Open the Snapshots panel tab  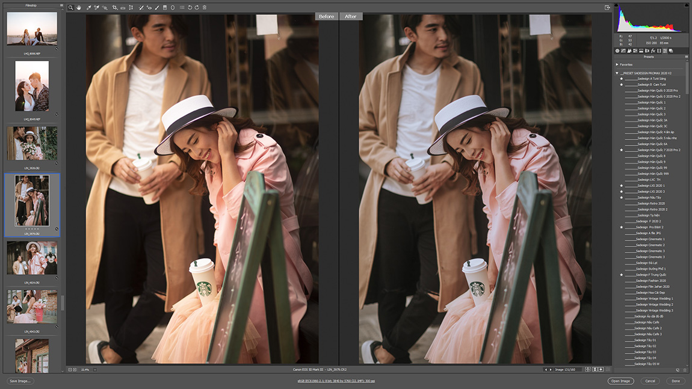(671, 51)
